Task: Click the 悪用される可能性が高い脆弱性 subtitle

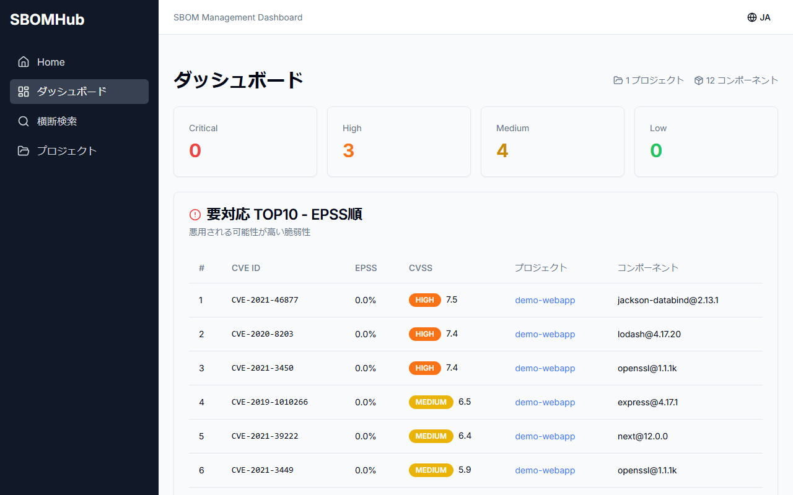Action: [250, 232]
